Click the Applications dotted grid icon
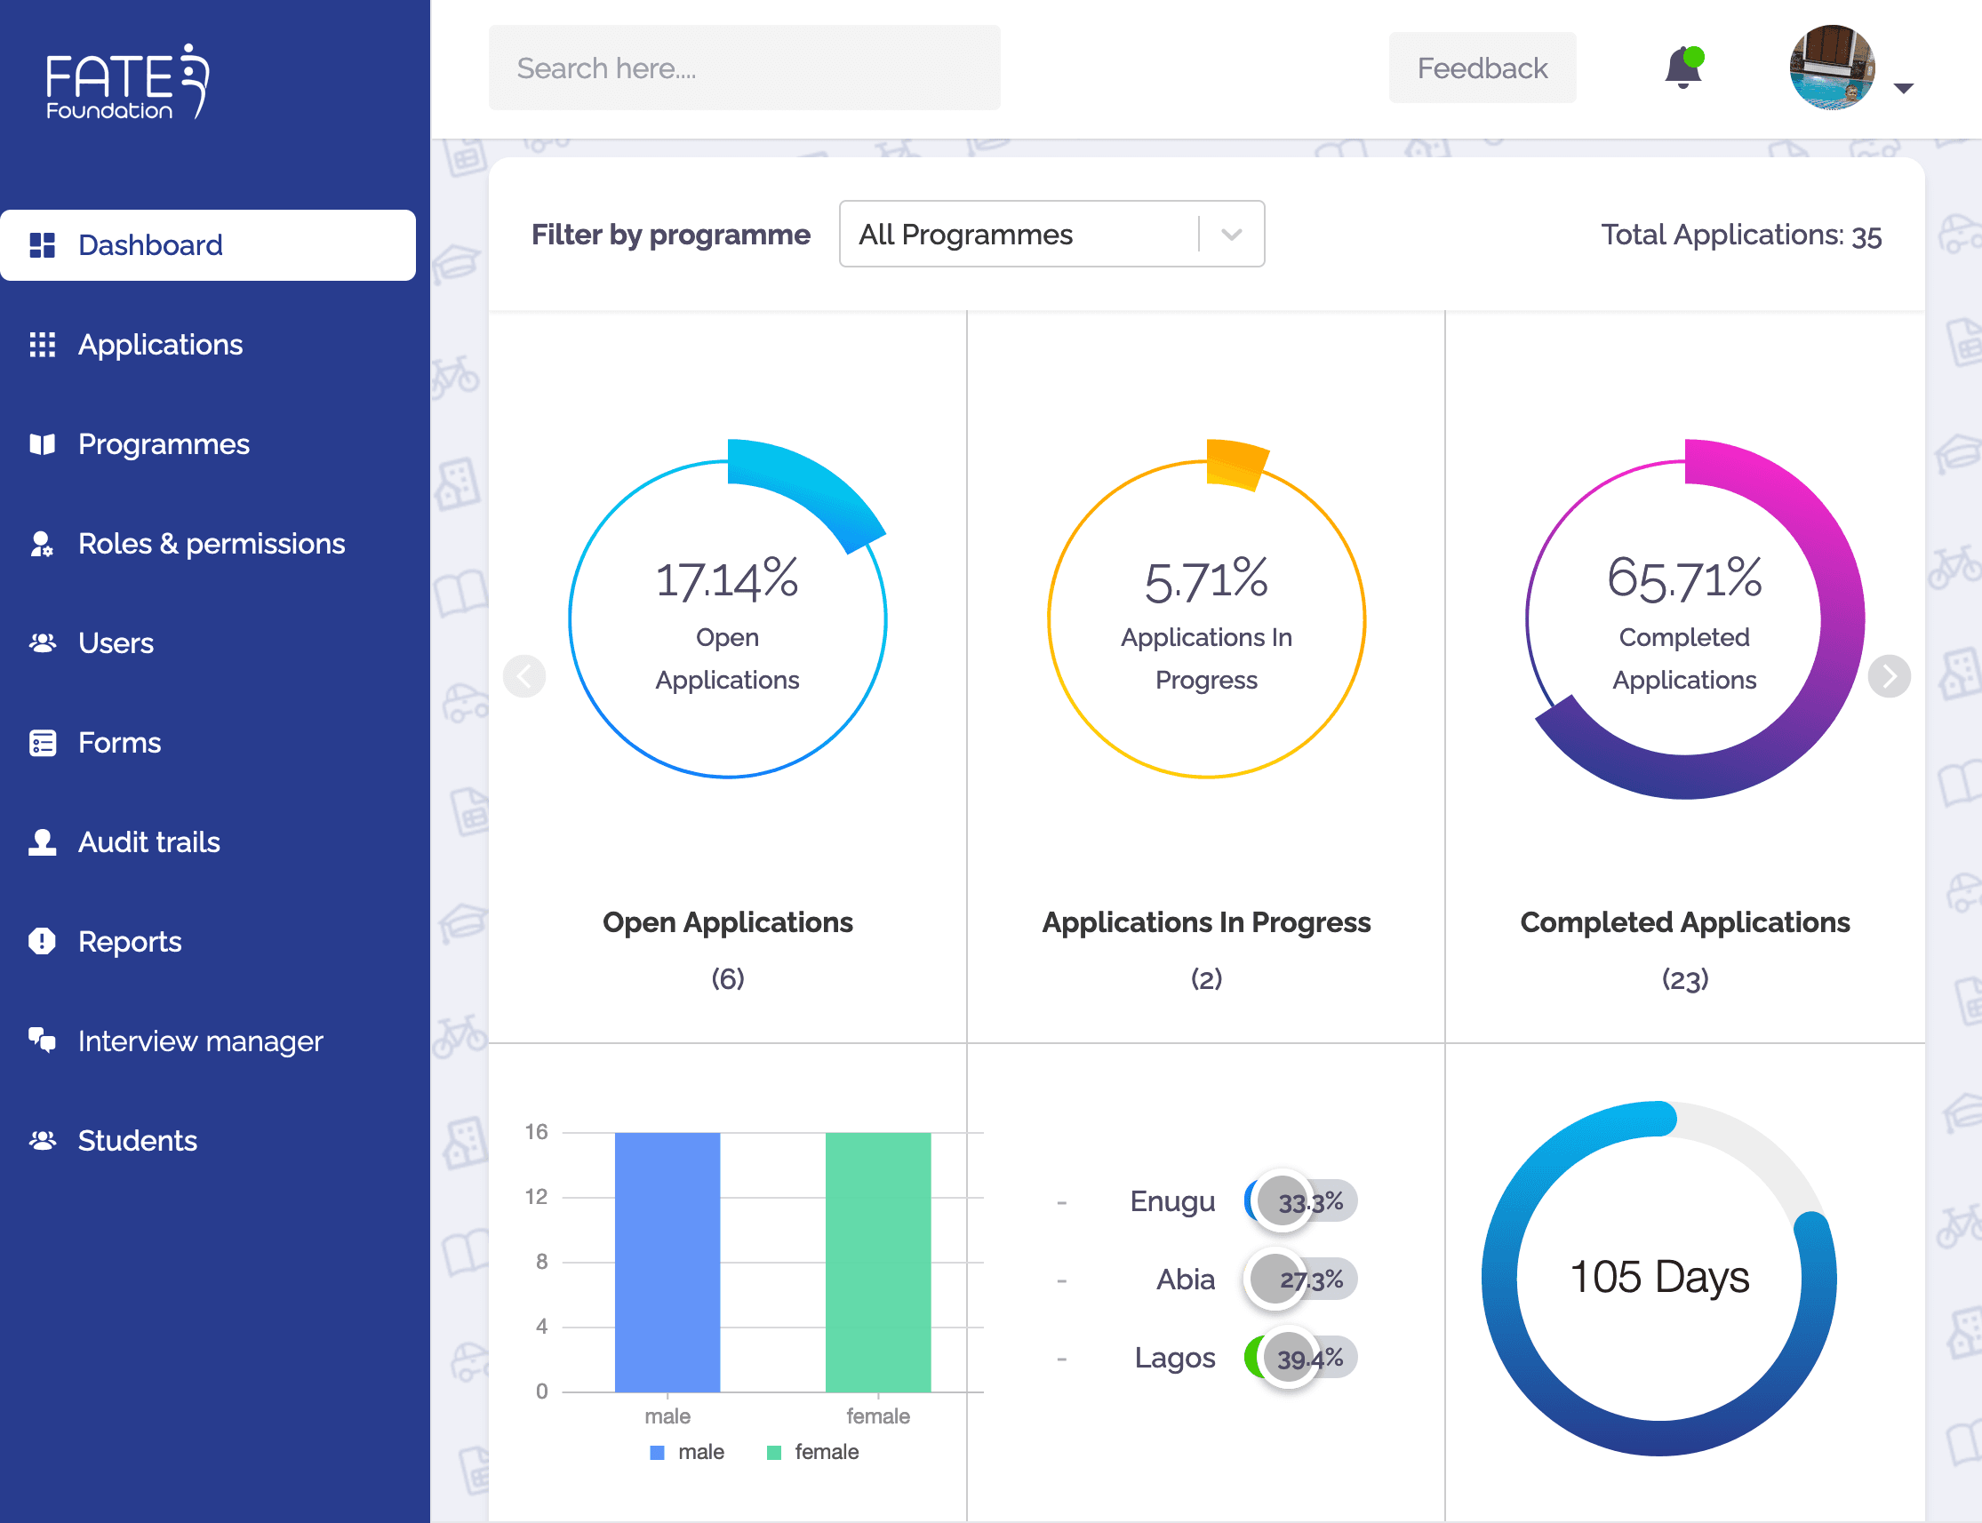The width and height of the screenshot is (1982, 1523). pyautogui.click(x=42, y=345)
